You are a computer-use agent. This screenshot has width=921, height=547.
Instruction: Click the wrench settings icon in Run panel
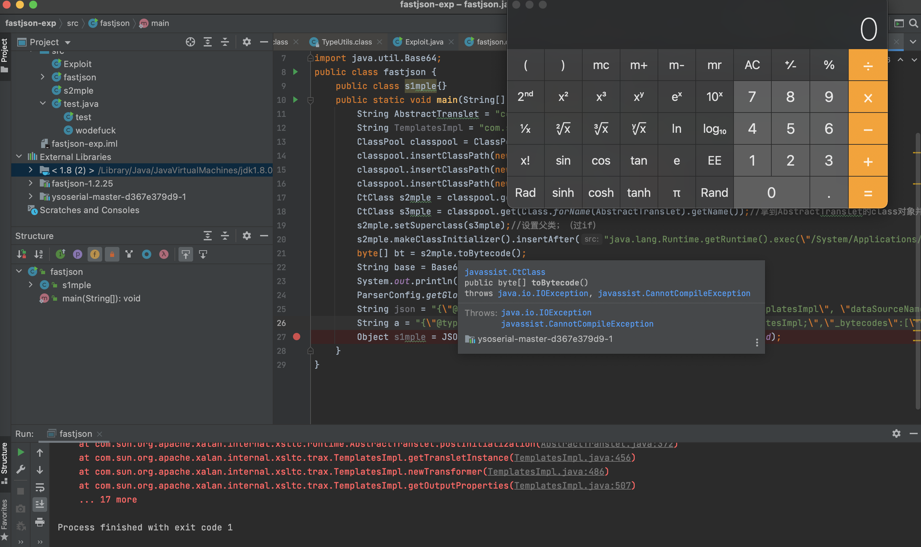pyautogui.click(x=21, y=469)
